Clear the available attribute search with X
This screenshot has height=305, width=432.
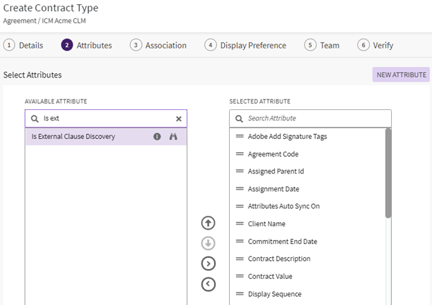pyautogui.click(x=179, y=119)
